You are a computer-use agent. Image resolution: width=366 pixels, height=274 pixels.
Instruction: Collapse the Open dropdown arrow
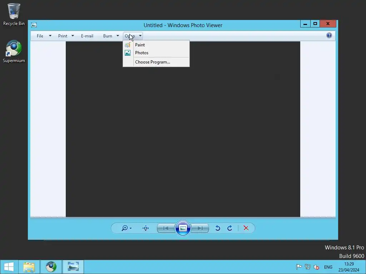(140, 36)
